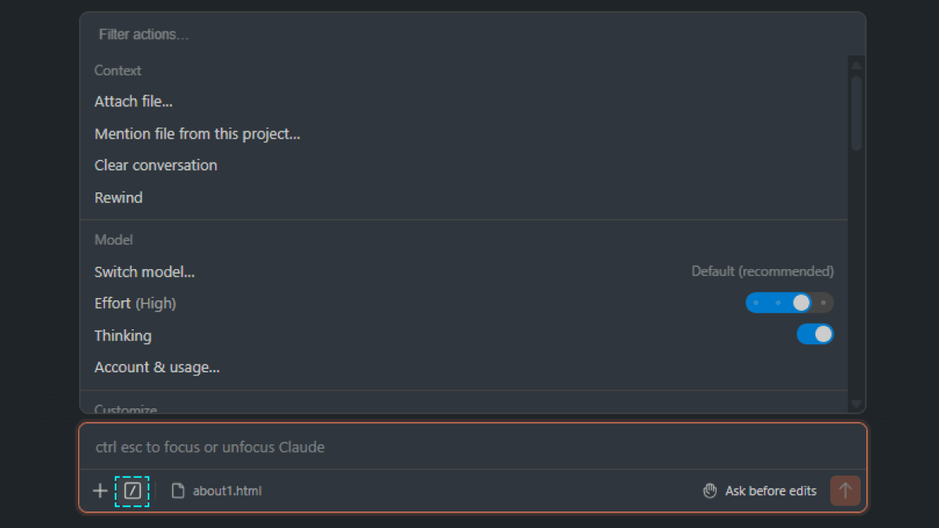Click the Claude prompt input box
Image resolution: width=939 pixels, height=528 pixels.
(x=469, y=447)
